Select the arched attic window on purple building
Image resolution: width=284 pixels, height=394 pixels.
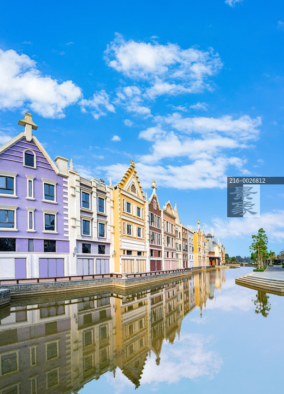coord(29,159)
